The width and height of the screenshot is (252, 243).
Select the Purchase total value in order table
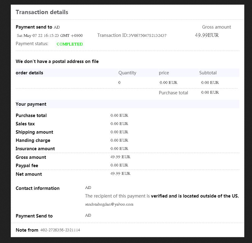tap(210, 92)
